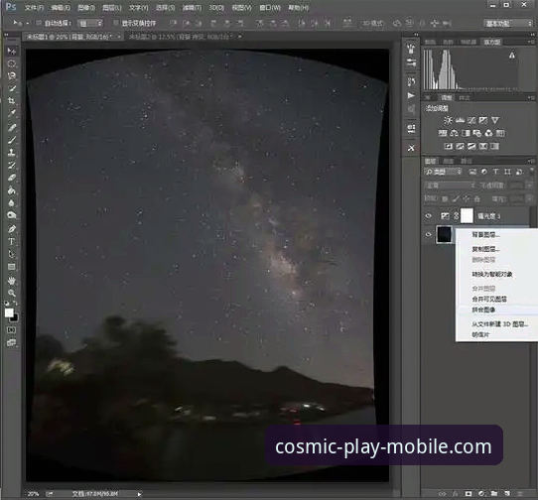538x500 pixels.
Task: Click the 曝光度 1 layer mask thumbnail
Action: (x=467, y=216)
